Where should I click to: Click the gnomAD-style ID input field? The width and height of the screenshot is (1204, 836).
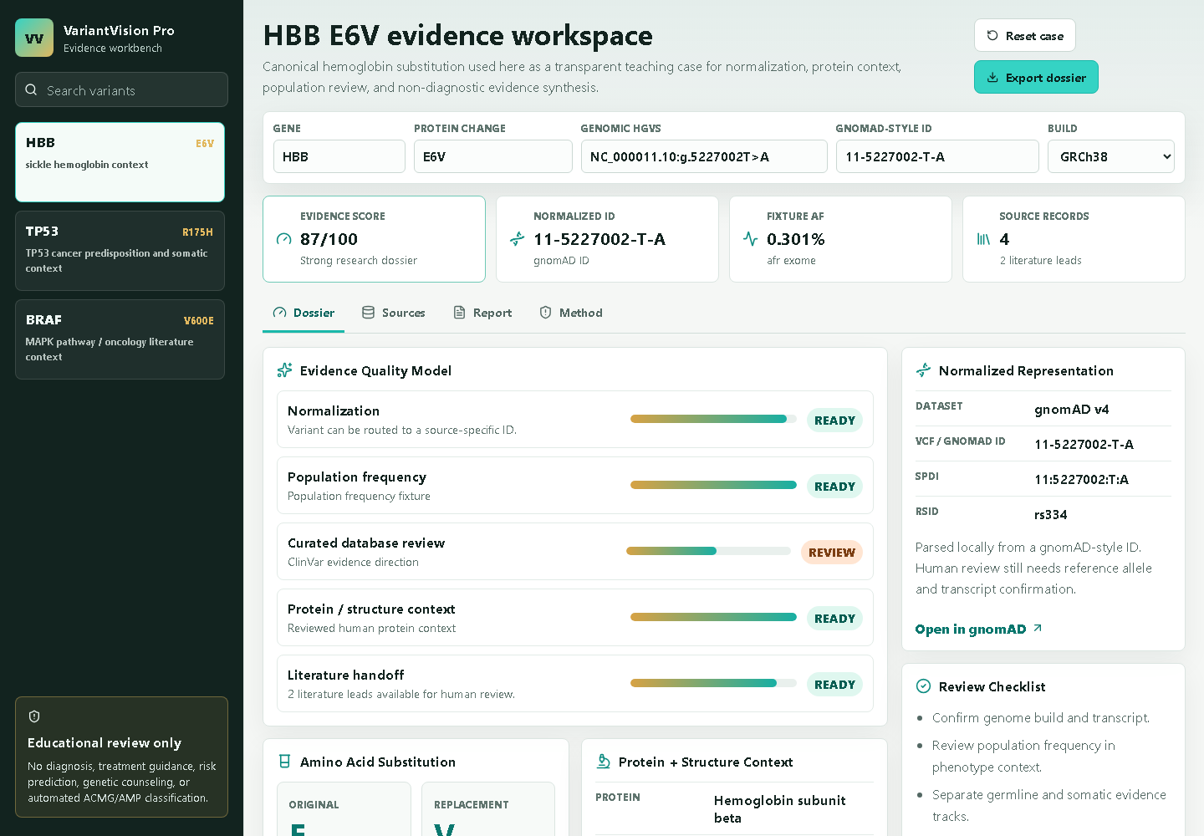tap(937, 156)
